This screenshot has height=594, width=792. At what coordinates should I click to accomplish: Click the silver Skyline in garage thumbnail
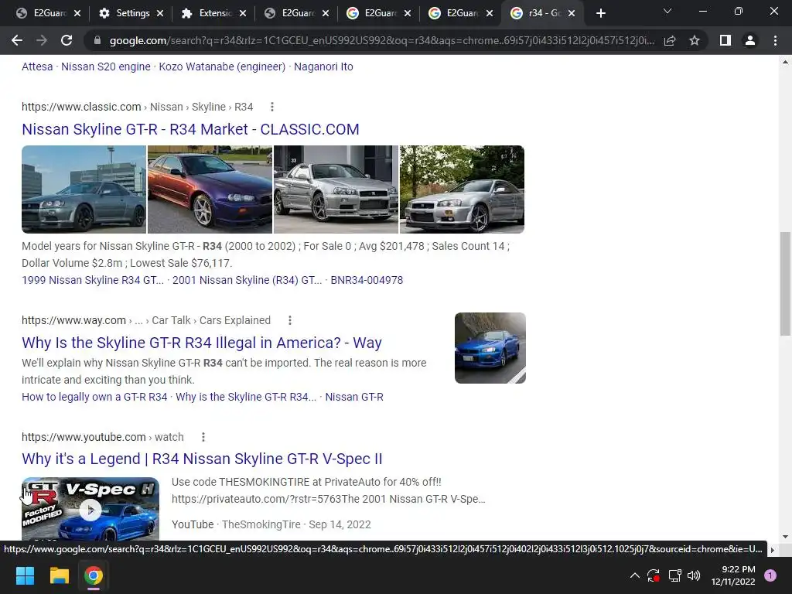pyautogui.click(x=336, y=189)
